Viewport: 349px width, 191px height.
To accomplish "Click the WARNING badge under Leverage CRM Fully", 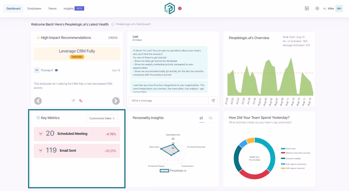I will [77, 57].
